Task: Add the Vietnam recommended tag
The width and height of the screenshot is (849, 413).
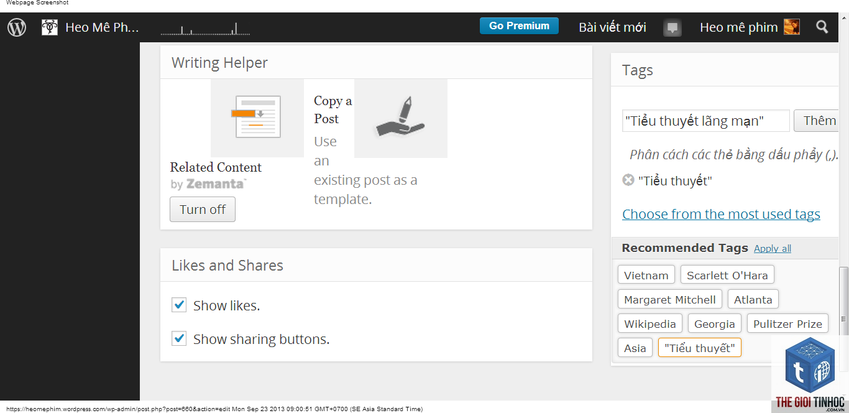Action: pos(646,276)
